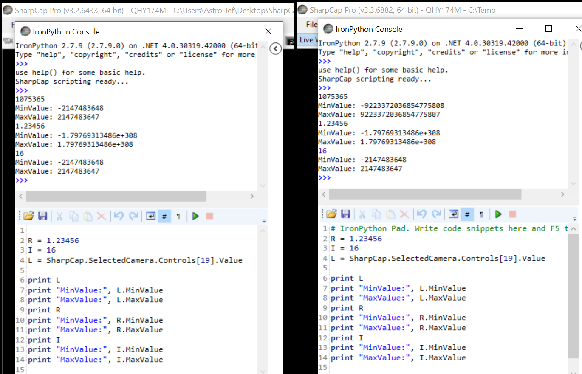Screen dimensions: 582x374
Task: Click the Cut scissors icon in left console
Action: [x=59, y=216]
